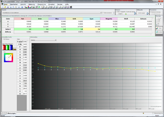Click the up spinner beside Daten änderbar

pyautogui.click(x=114, y=12)
